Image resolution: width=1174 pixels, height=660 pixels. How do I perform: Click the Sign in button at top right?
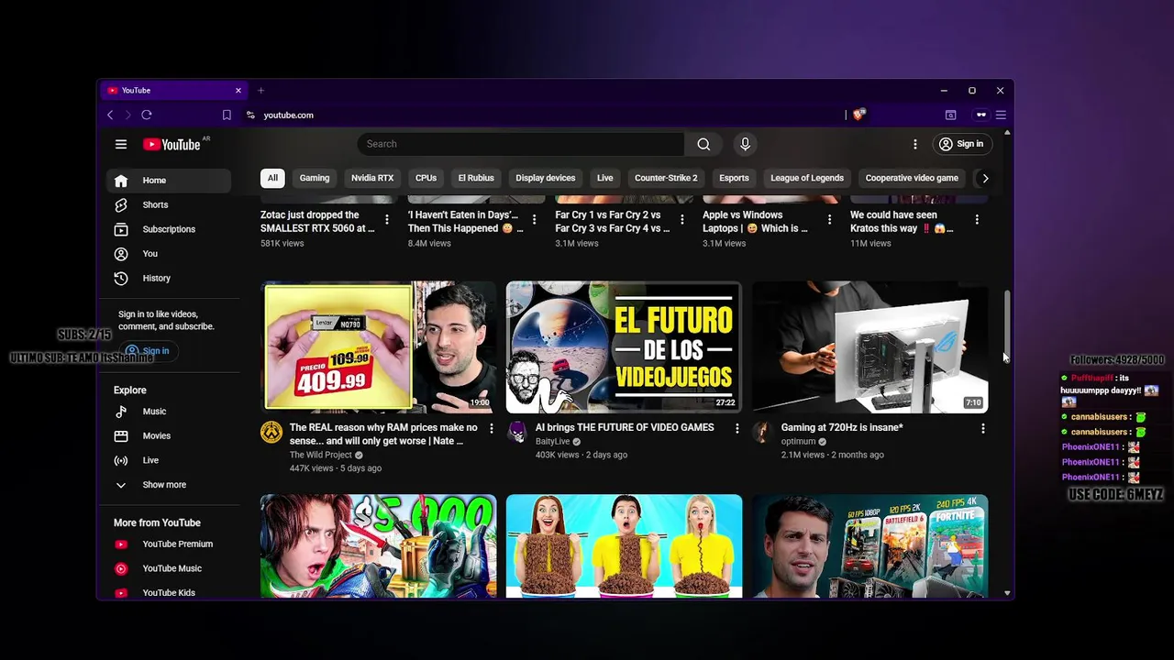(961, 144)
